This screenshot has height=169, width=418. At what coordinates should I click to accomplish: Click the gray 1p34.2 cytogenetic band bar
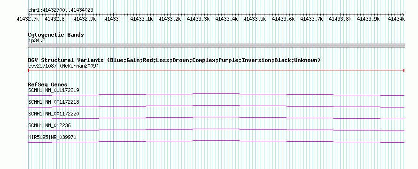click(x=216, y=46)
